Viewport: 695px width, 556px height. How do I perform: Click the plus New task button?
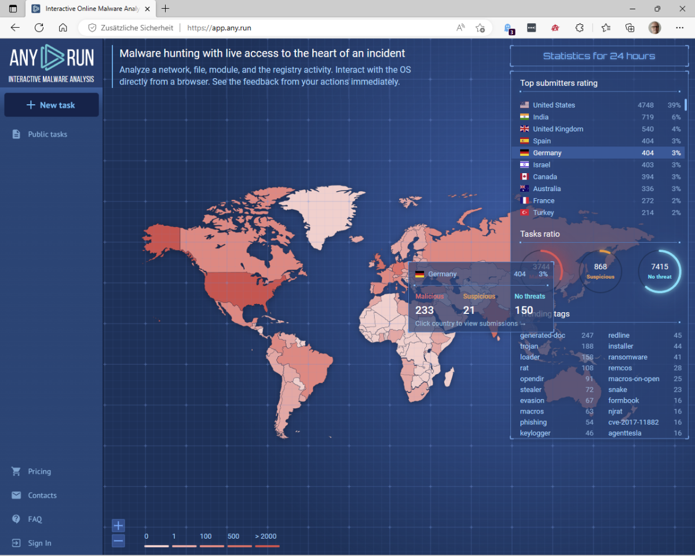(52, 105)
